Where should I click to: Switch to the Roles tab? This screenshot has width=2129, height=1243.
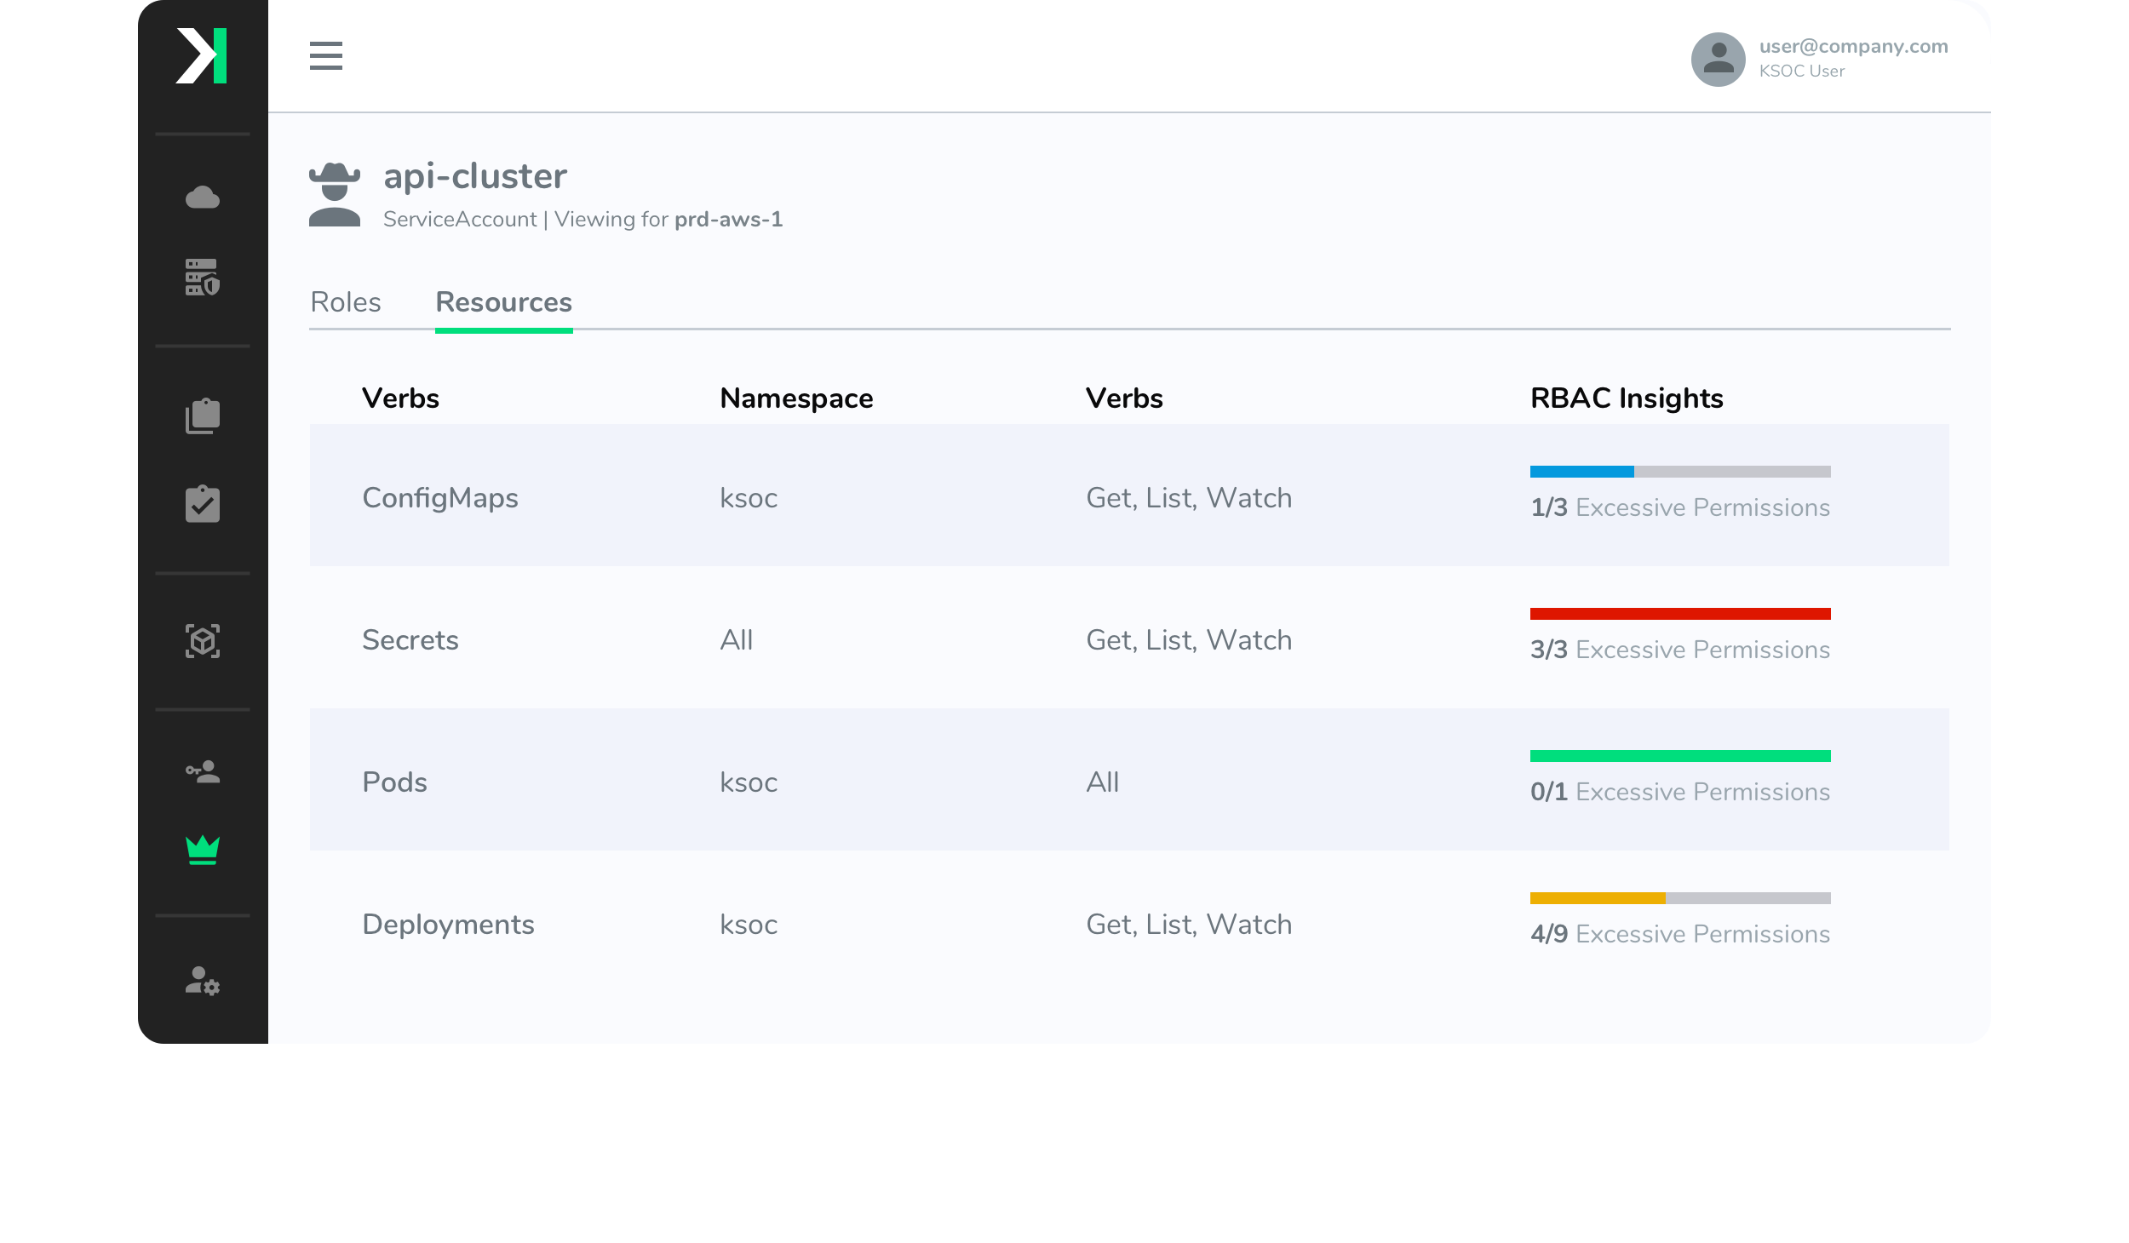coord(346,302)
